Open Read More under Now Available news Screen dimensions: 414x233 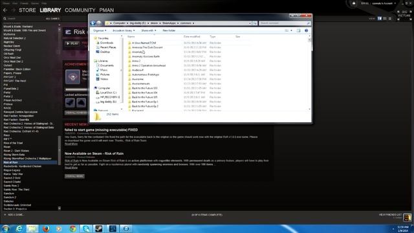point(71,168)
